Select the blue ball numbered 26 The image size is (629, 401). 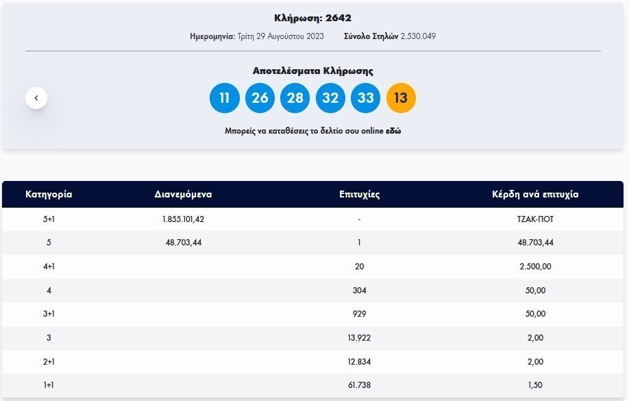(x=260, y=98)
